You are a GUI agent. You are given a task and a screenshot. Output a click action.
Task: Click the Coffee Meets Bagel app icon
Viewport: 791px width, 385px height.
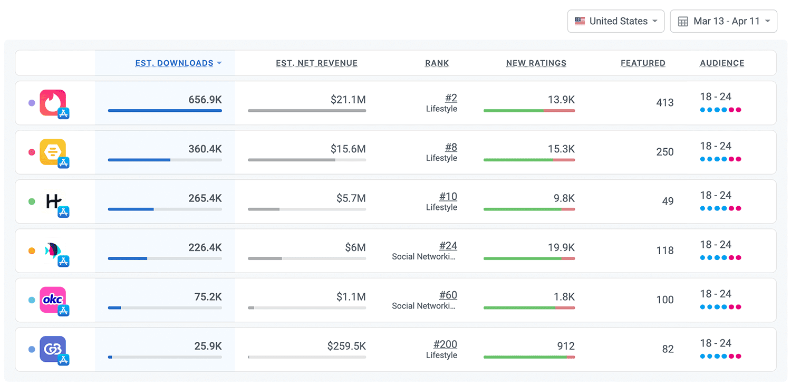point(53,349)
